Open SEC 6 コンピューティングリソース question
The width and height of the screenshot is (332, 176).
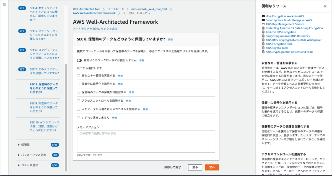coord(44,54)
